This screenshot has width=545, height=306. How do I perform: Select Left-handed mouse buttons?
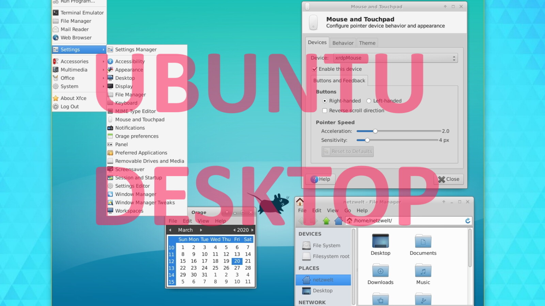(369, 101)
